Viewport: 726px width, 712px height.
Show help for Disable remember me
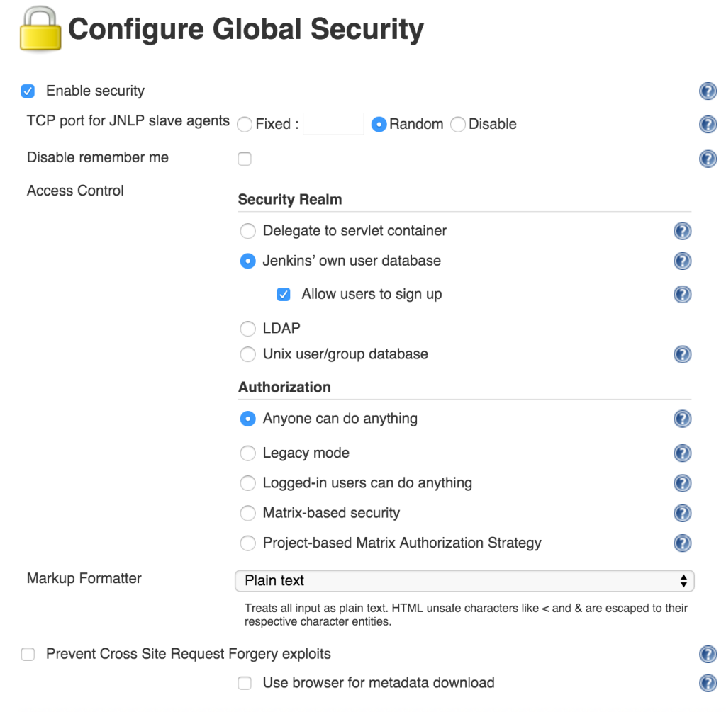pyautogui.click(x=707, y=159)
